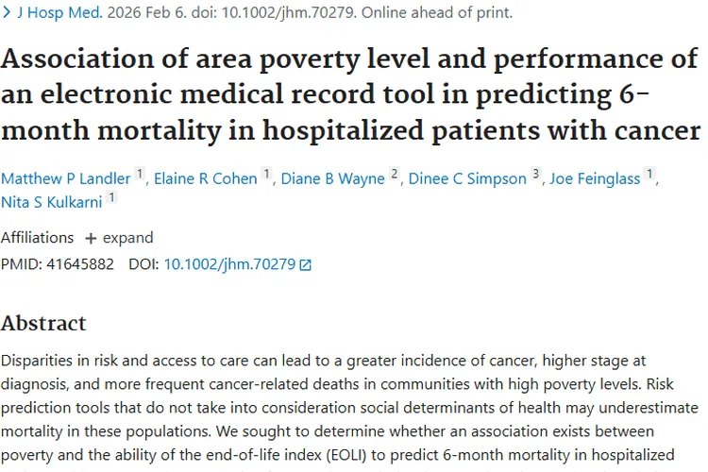Show affiliation 2 next to Diane B Wayne
This screenshot has height=472, width=708.
pos(395,175)
